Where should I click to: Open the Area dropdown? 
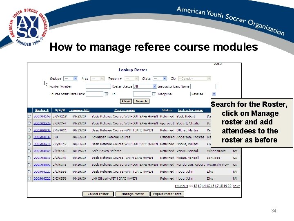pos(97,79)
